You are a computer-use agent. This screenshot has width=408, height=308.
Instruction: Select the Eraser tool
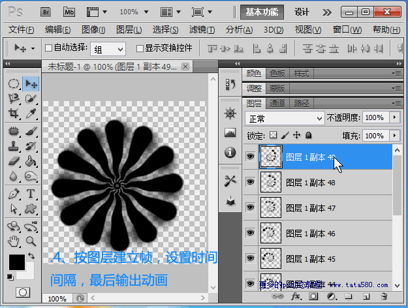pos(14,161)
